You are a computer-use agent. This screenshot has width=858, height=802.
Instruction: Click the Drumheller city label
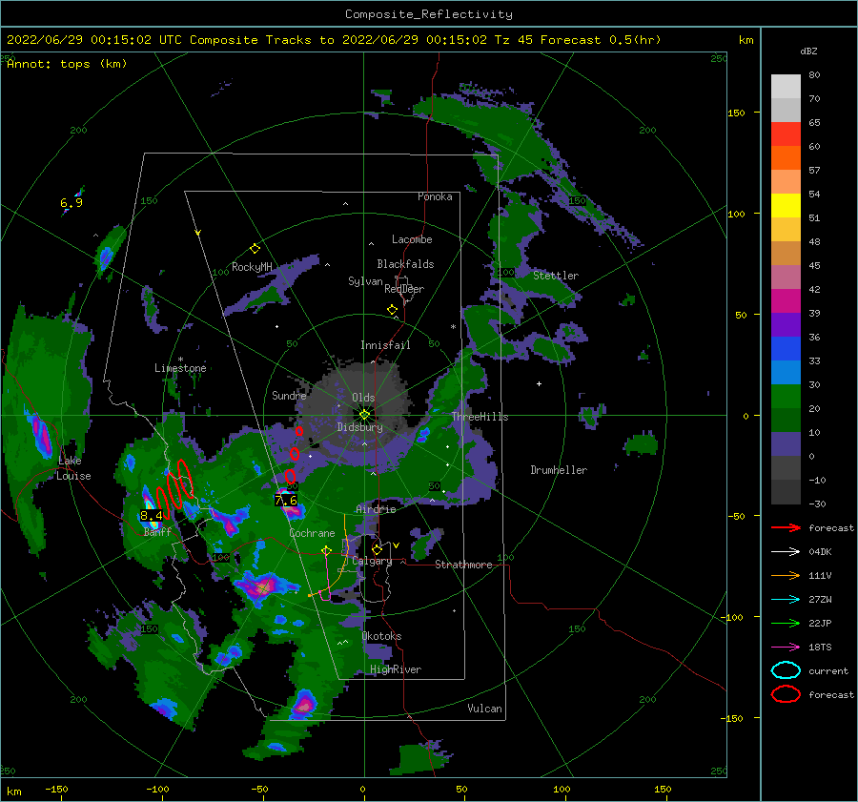(x=559, y=470)
